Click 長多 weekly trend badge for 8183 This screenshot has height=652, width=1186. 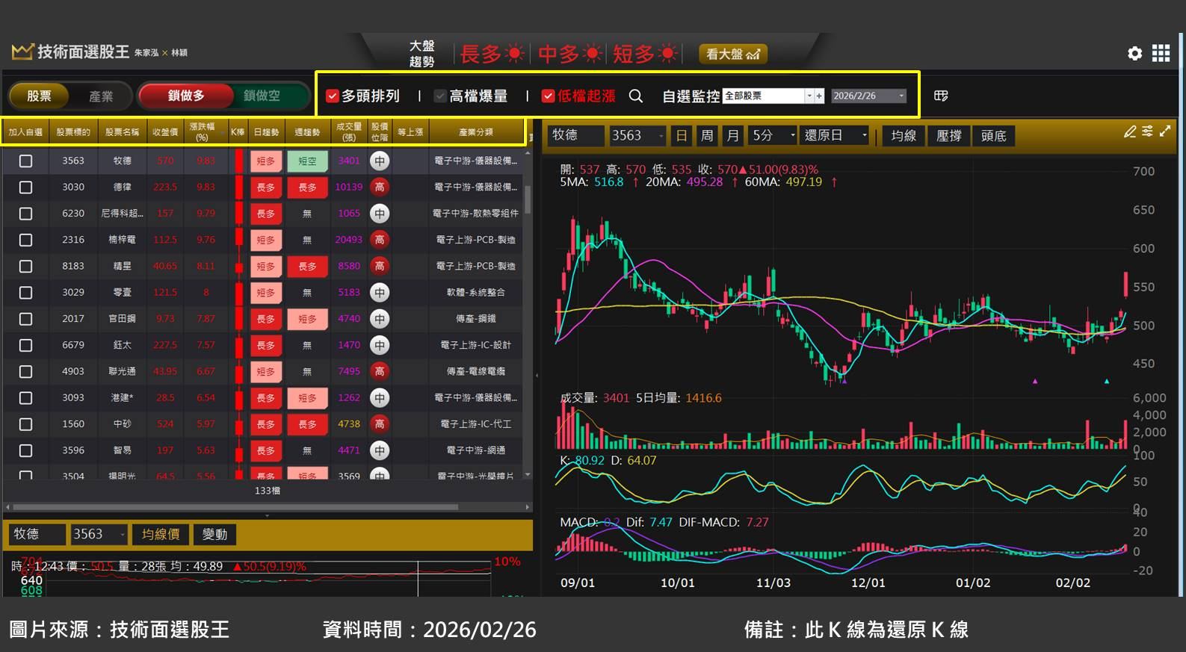[307, 266]
